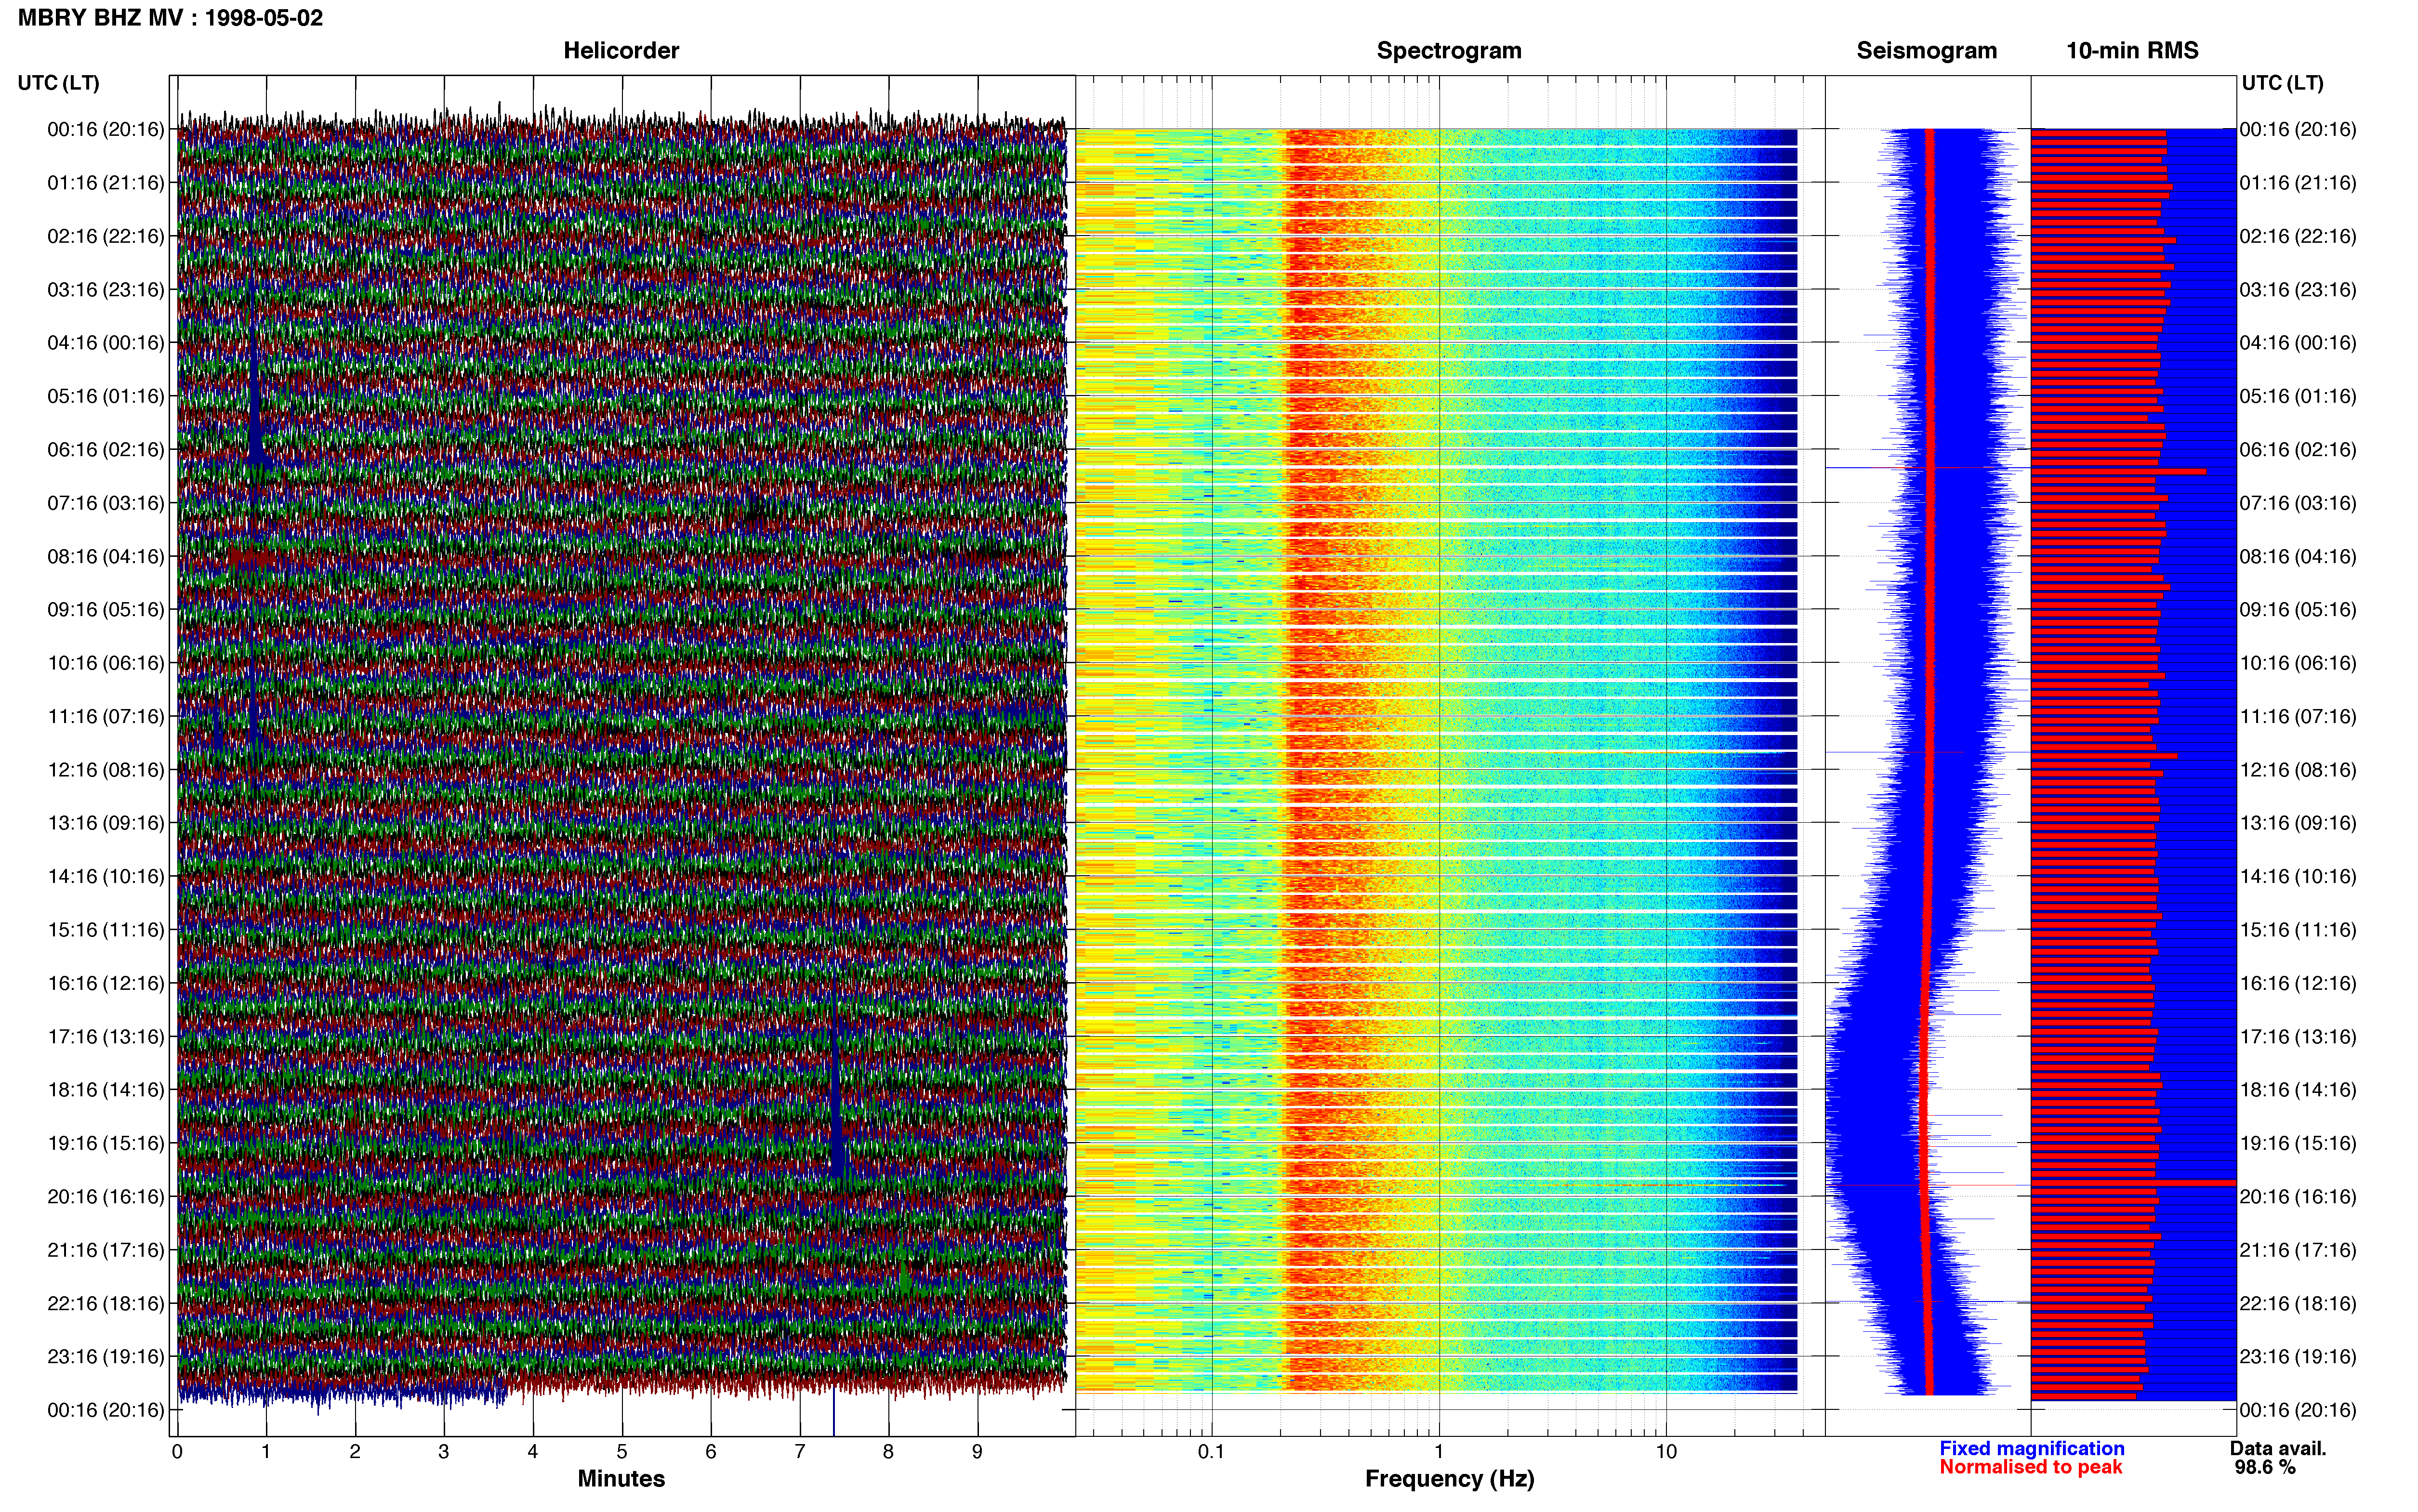Click left time label '08:16 (04:16)'

(106, 556)
